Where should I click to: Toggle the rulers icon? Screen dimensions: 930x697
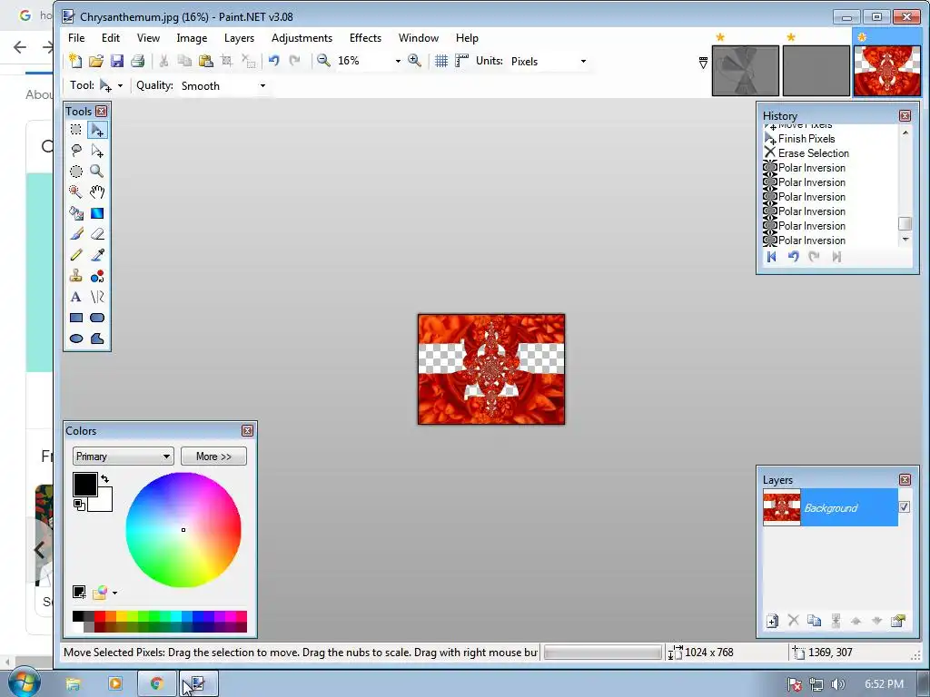pyautogui.click(x=461, y=61)
